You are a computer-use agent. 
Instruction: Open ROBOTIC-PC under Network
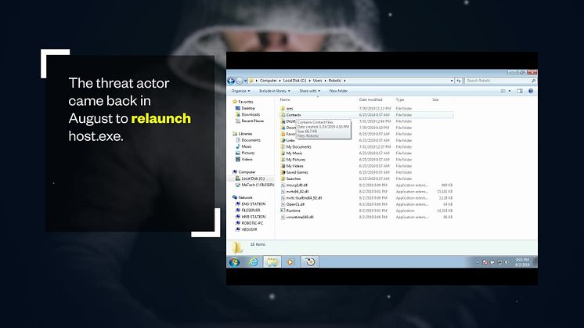tap(253, 223)
